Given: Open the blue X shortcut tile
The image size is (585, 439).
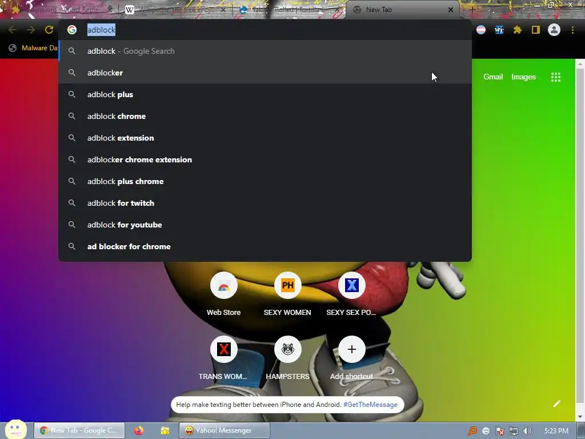Looking at the screenshot, I should (351, 286).
